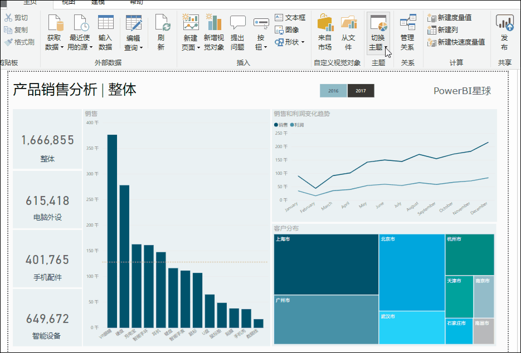The height and width of the screenshot is (353, 521).
Task: Expand the Buttons (按钮) dropdown arrow
Action: coord(265,47)
